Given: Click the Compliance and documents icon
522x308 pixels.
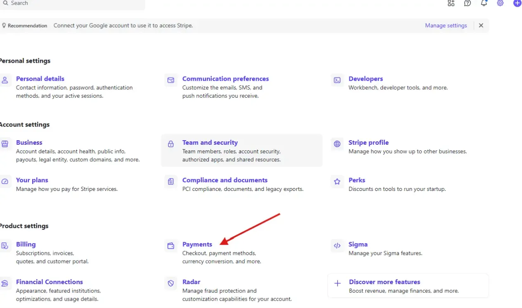Looking at the screenshot, I should click(170, 181).
